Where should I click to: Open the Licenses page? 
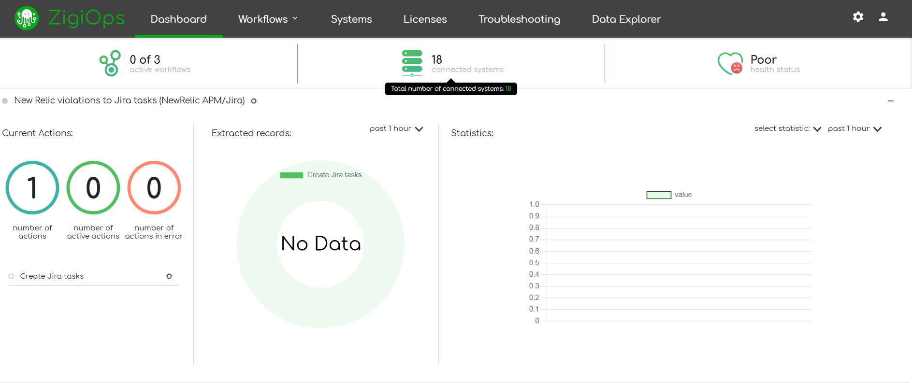425,19
